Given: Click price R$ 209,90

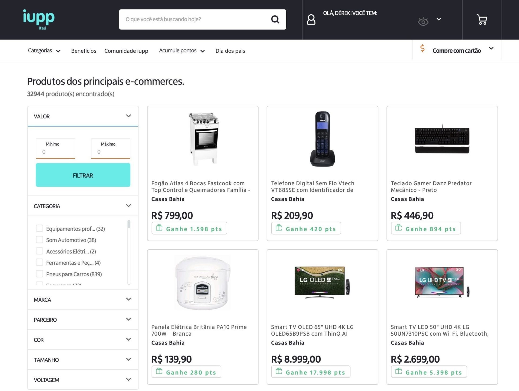Looking at the screenshot, I should [292, 215].
